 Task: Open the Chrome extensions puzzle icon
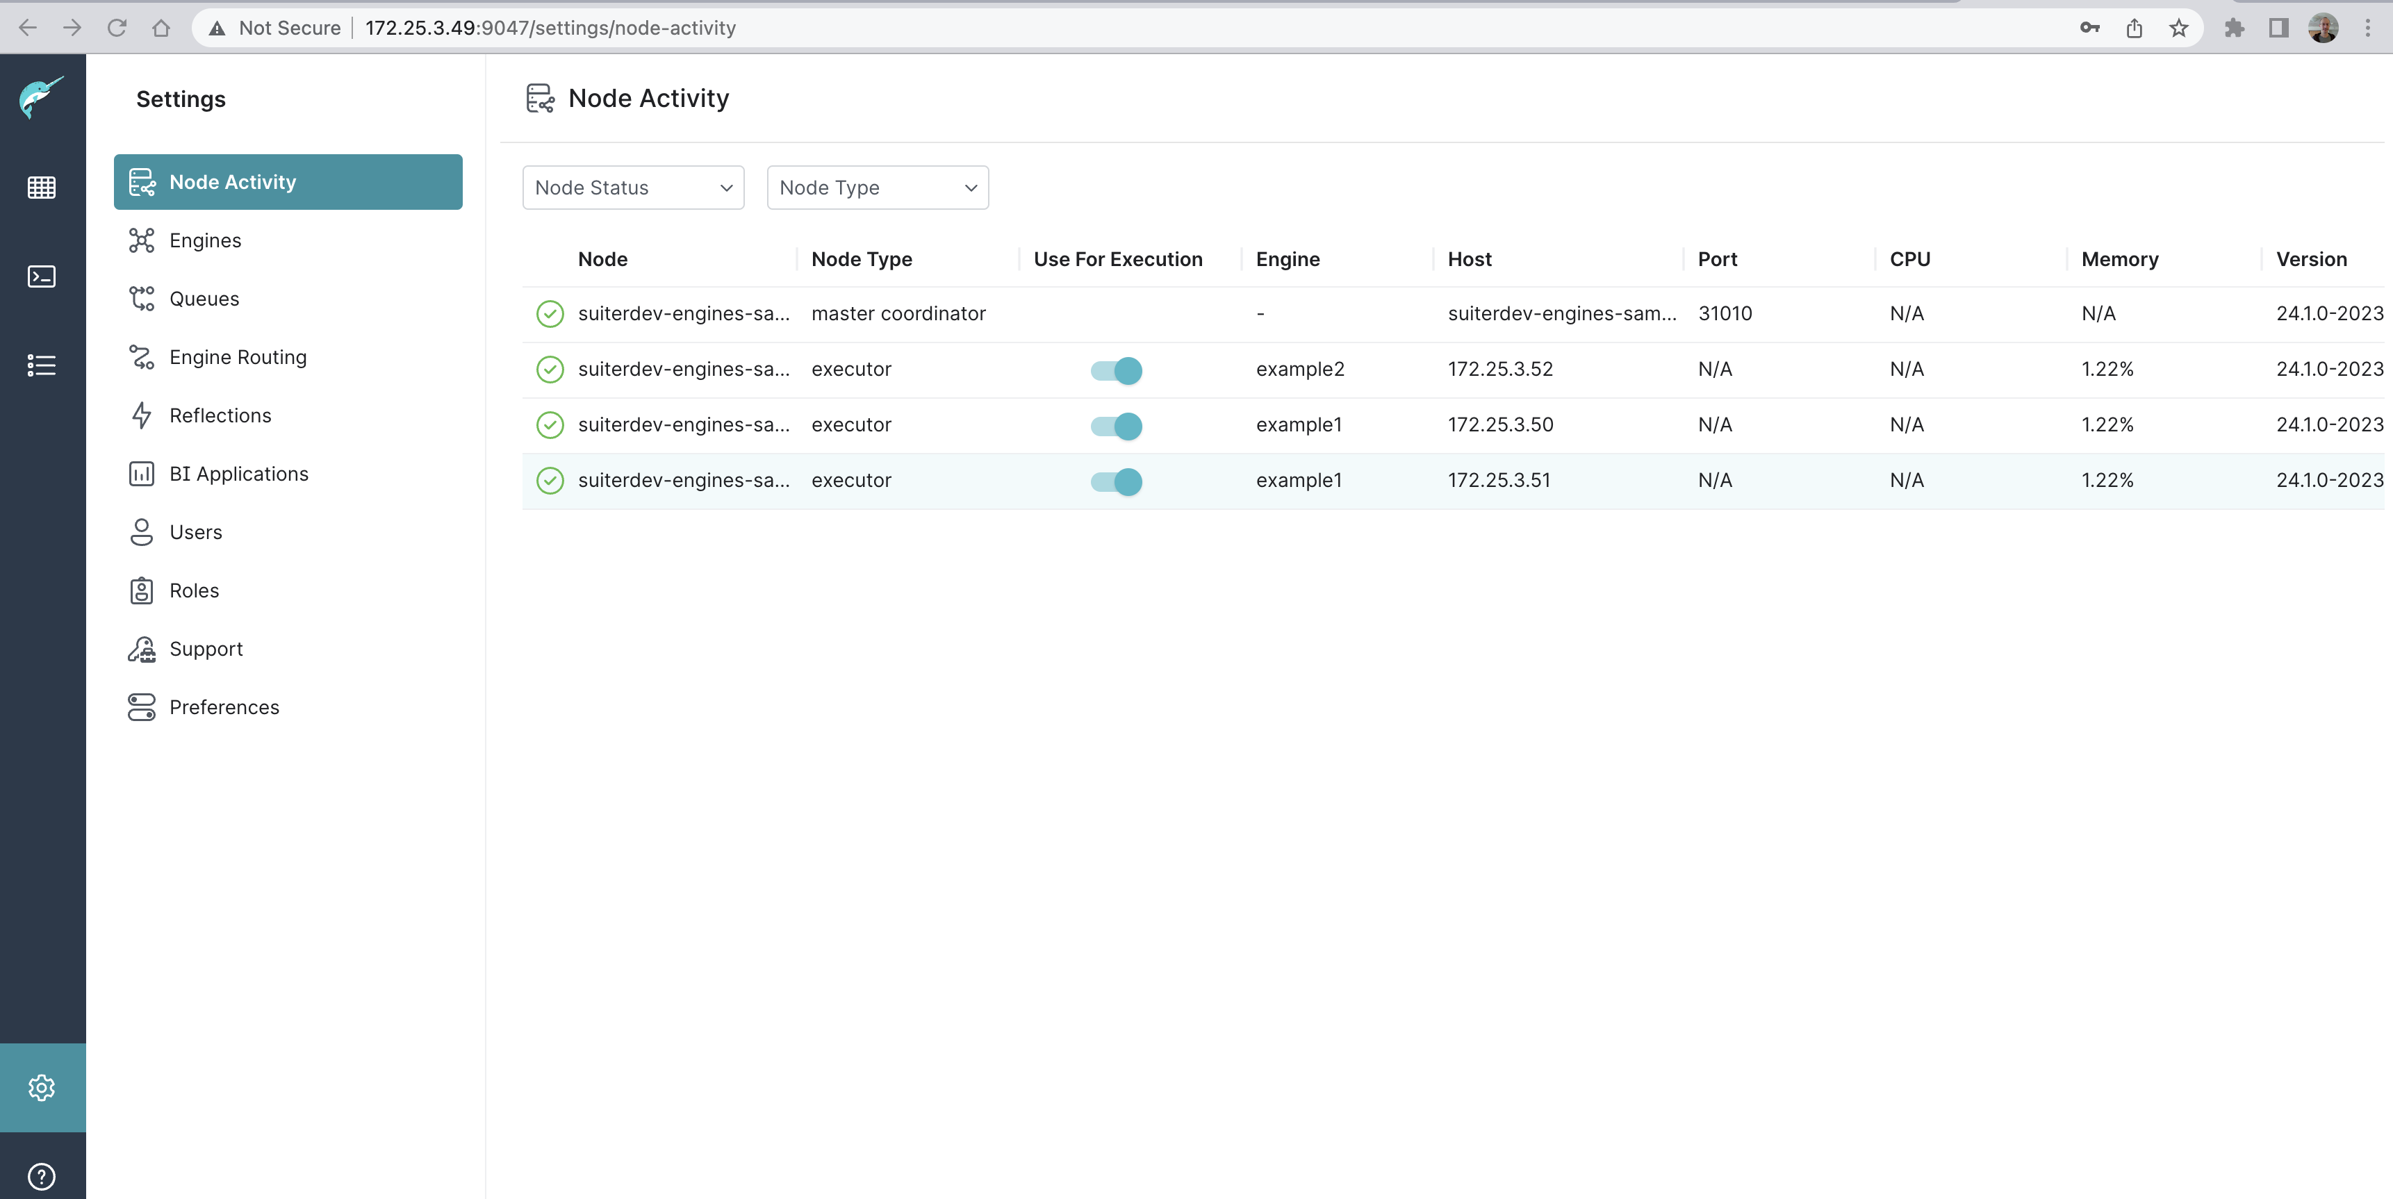pos(2235,28)
